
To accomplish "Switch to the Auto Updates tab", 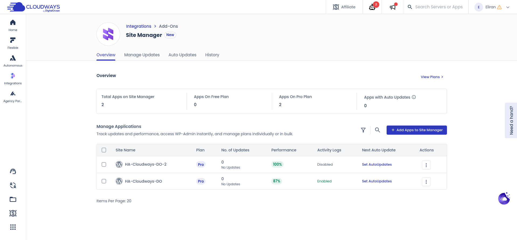I will click(182, 55).
